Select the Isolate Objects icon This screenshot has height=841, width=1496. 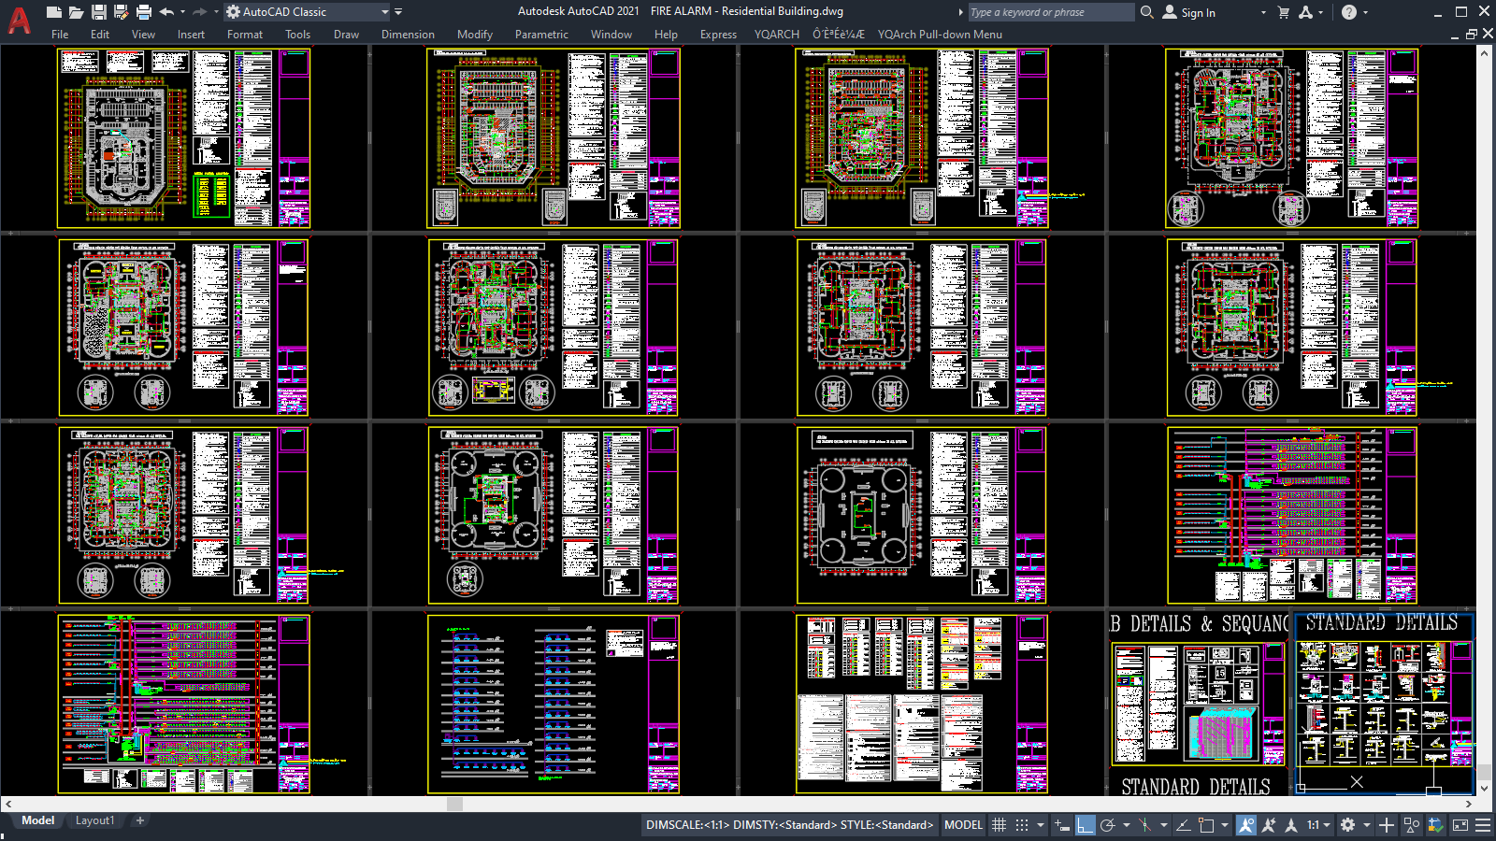click(1413, 824)
